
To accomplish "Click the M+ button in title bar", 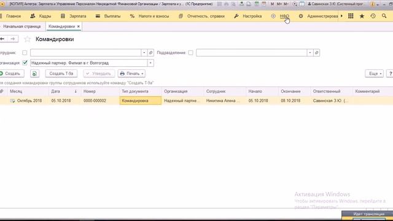I will [279, 4].
